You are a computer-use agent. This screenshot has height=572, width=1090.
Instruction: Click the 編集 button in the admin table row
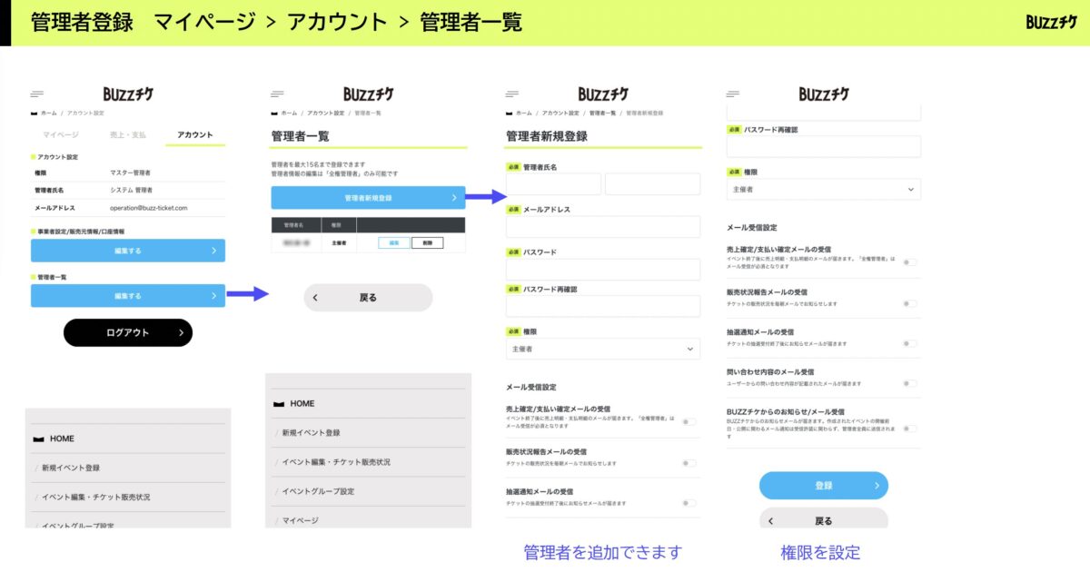[393, 243]
